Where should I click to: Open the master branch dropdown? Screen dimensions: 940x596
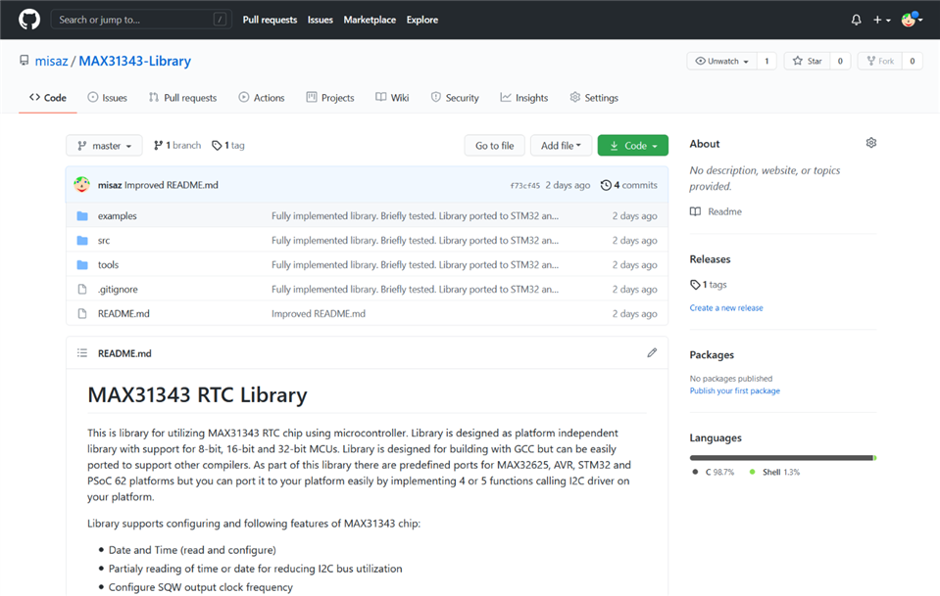[x=104, y=146]
